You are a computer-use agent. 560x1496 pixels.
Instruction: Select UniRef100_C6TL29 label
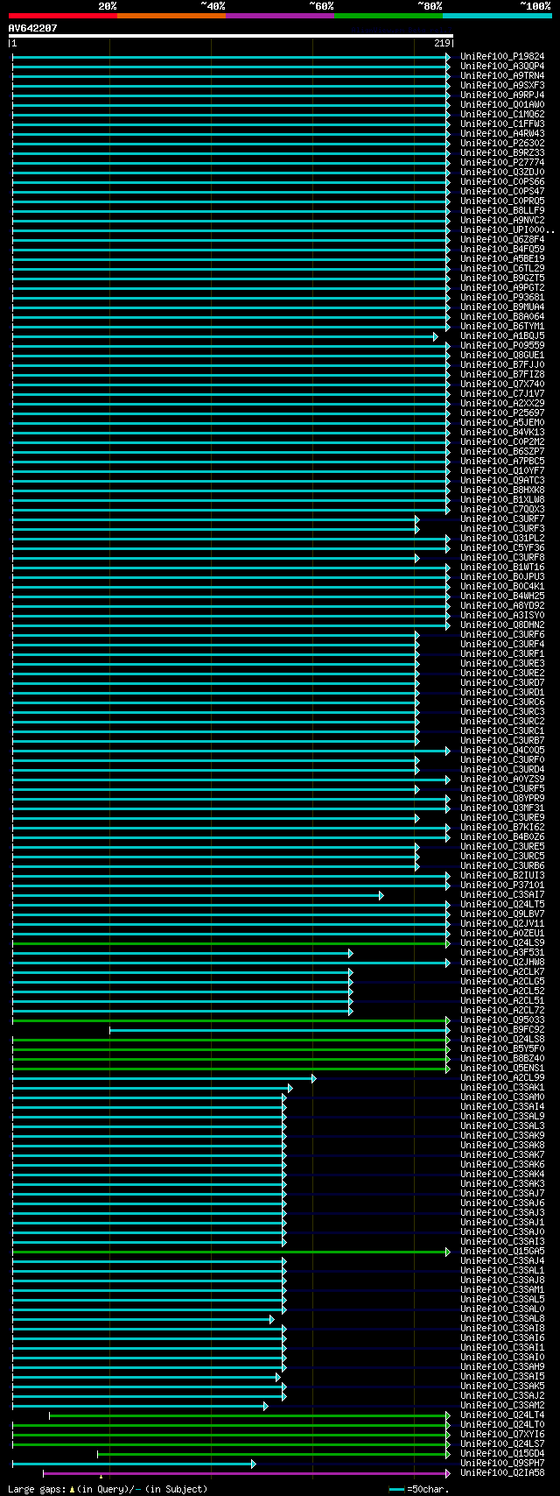[502, 268]
